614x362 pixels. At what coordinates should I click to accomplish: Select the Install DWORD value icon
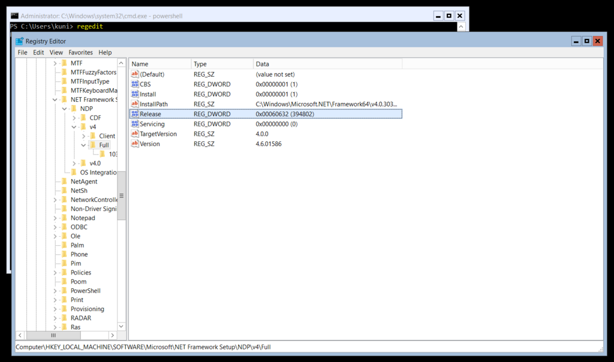tap(135, 94)
